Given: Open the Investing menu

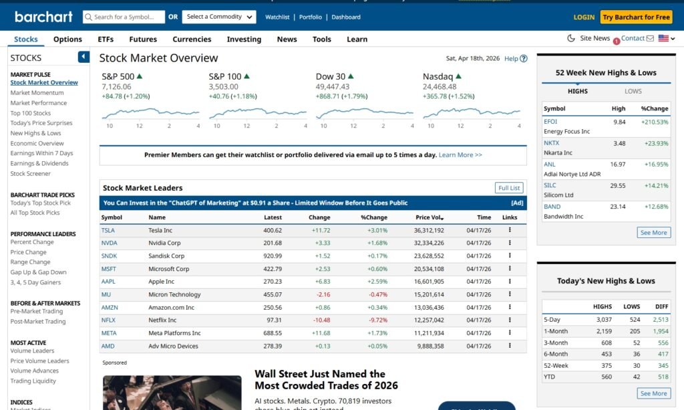Looking at the screenshot, I should (x=244, y=39).
